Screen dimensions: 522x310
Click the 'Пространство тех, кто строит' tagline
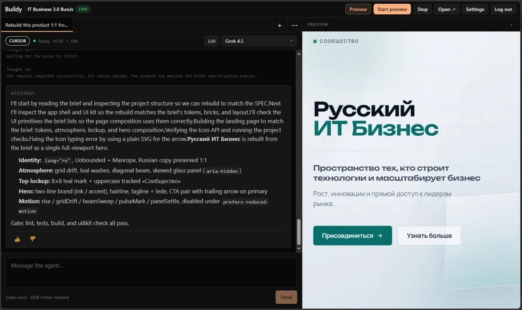point(397,173)
